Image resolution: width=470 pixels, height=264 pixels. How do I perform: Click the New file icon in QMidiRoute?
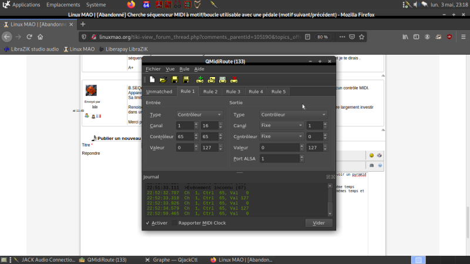pyautogui.click(x=152, y=79)
